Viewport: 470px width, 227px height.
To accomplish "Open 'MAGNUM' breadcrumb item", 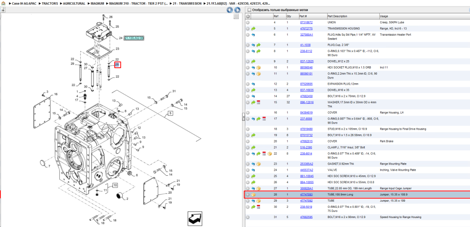I will [98, 4].
